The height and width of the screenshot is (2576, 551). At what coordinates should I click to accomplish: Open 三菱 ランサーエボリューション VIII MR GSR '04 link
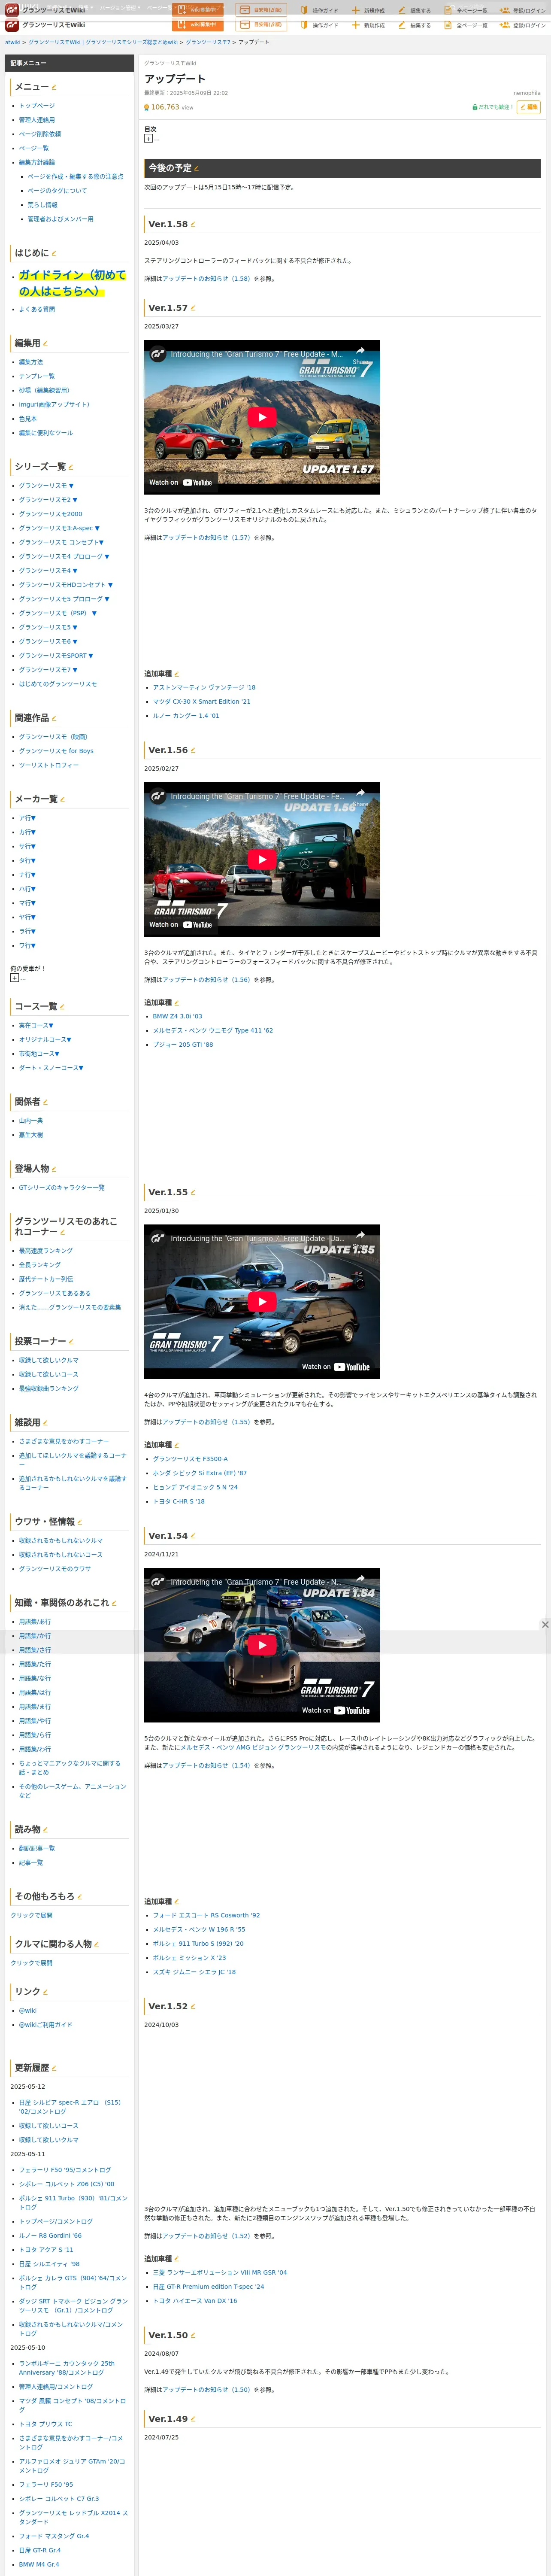pos(220,2273)
